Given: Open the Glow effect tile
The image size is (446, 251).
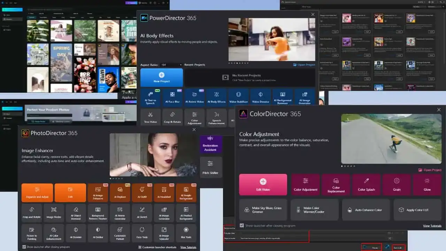Looking at the screenshot, I should pos(427,184).
